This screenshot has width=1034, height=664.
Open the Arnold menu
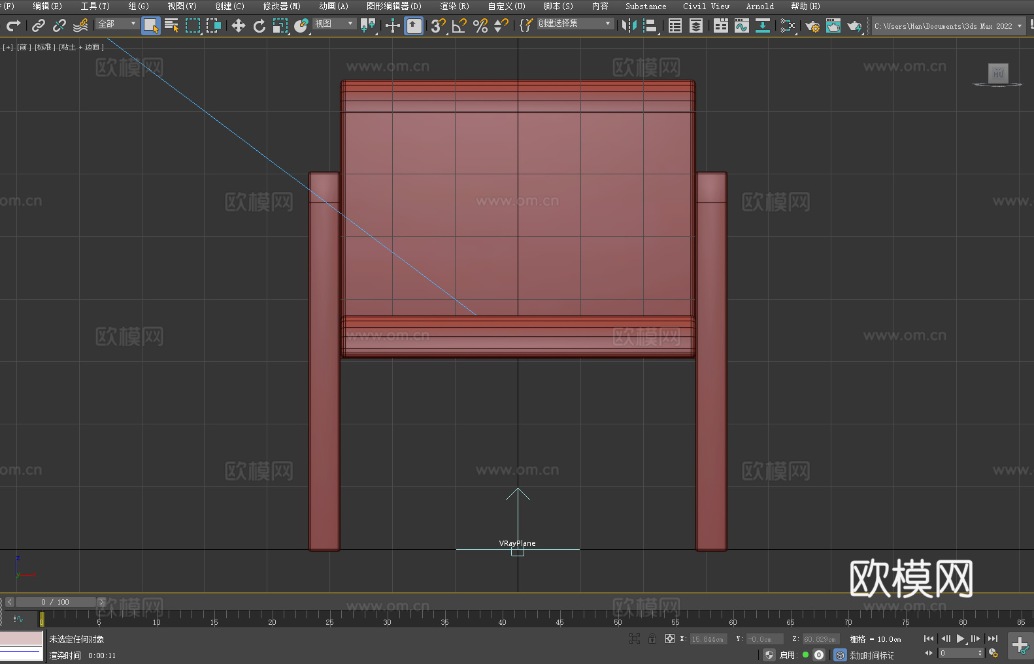[x=760, y=6]
